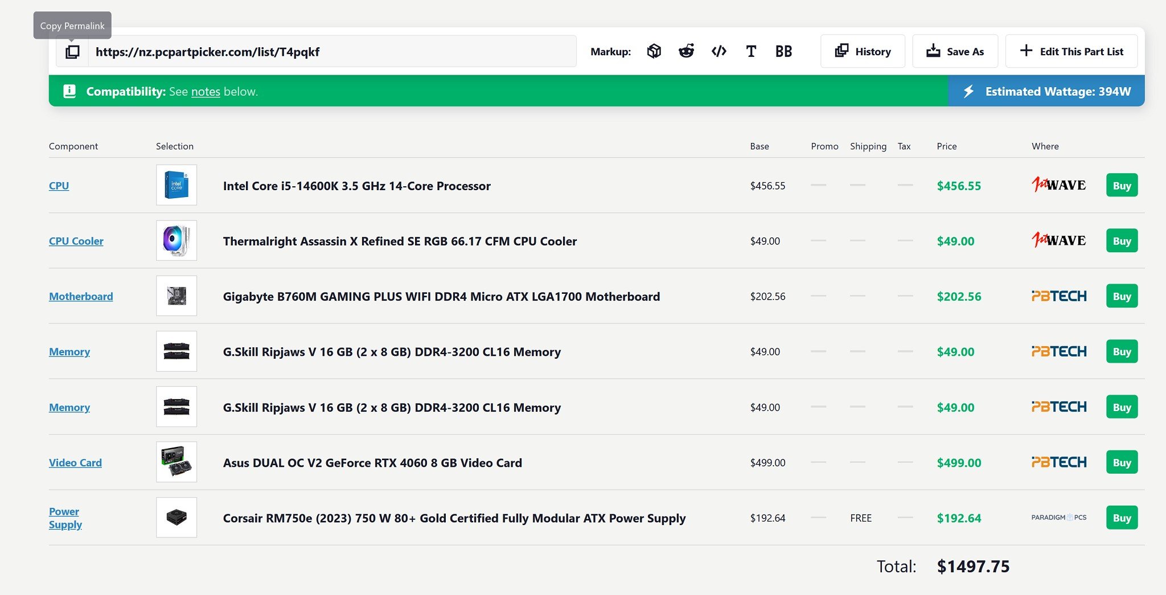Viewport: 1166px width, 595px height.
Task: Open the CPU Cooler component link
Action: pyautogui.click(x=76, y=241)
